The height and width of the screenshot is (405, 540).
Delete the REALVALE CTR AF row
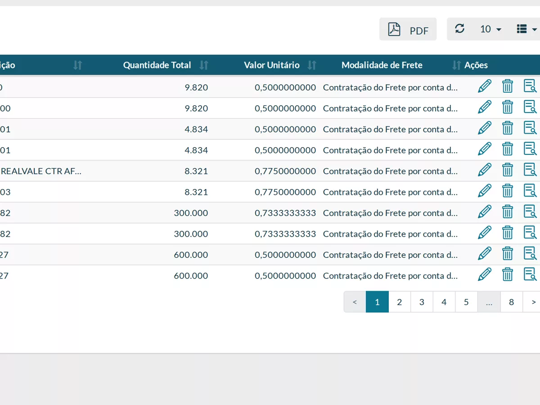coord(508,170)
